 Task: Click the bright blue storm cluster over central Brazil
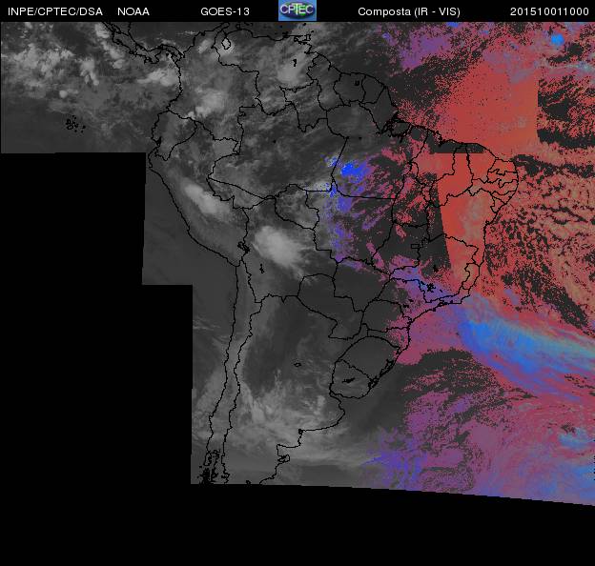coord(352,171)
